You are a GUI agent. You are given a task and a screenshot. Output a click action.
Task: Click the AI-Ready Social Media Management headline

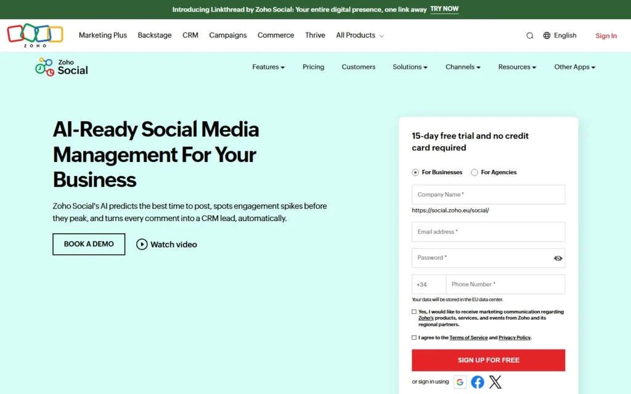point(156,154)
